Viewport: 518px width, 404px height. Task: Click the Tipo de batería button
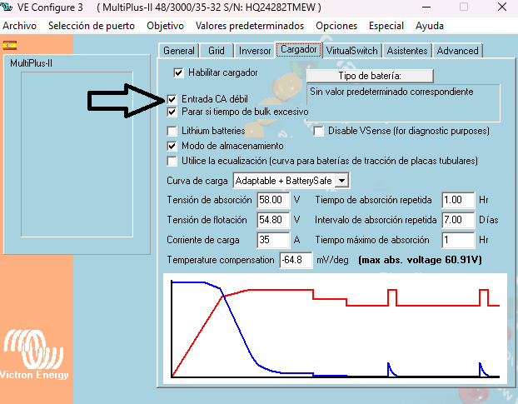[x=370, y=76]
